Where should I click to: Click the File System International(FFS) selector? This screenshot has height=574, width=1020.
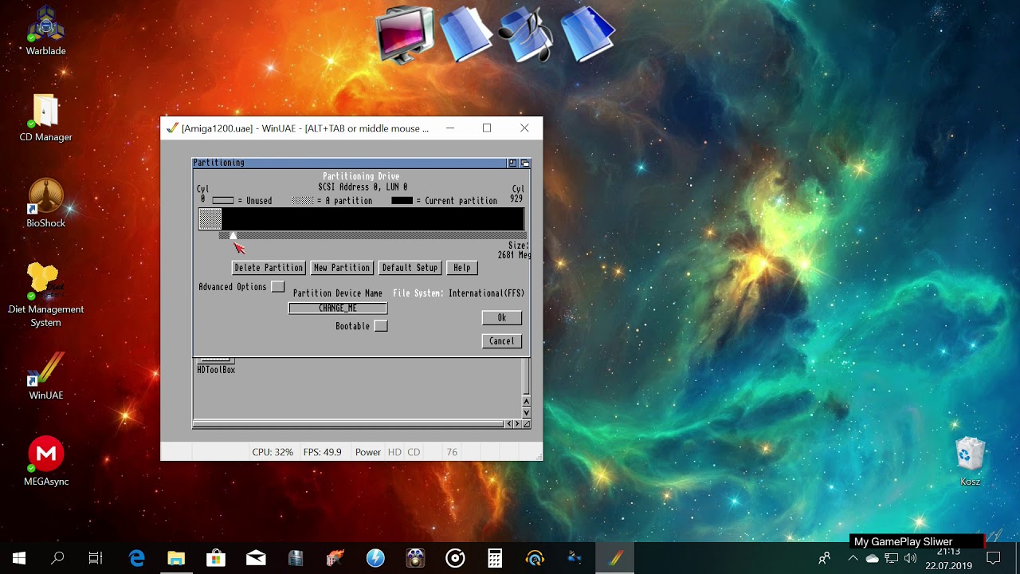[486, 293]
